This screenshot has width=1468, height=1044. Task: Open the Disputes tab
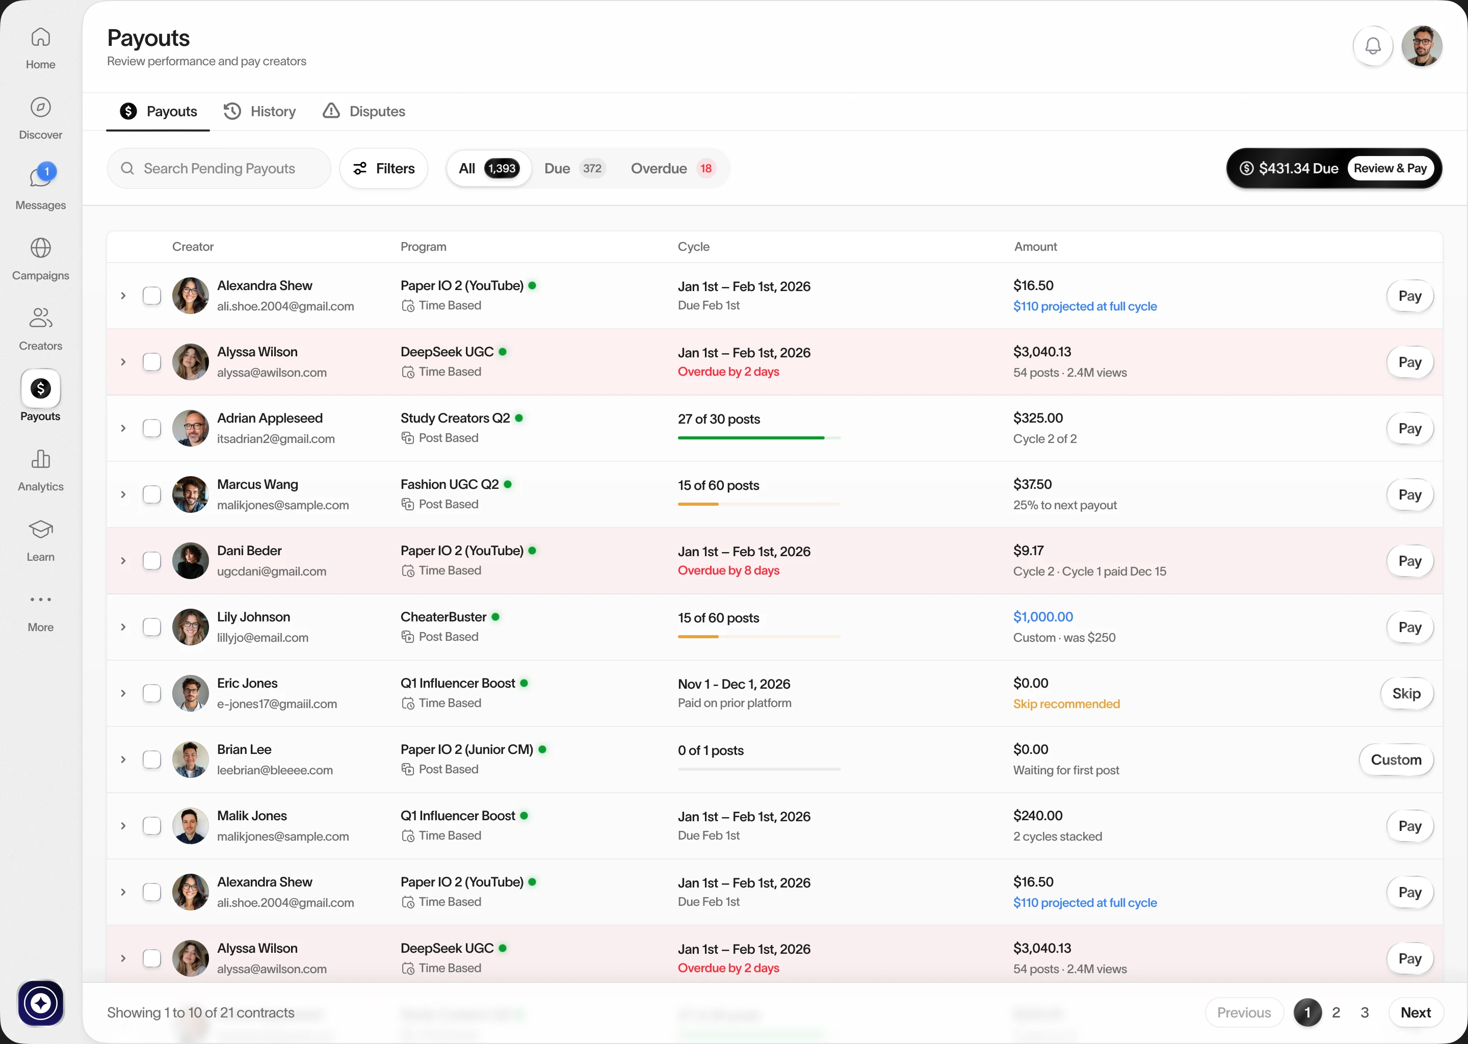[364, 111]
